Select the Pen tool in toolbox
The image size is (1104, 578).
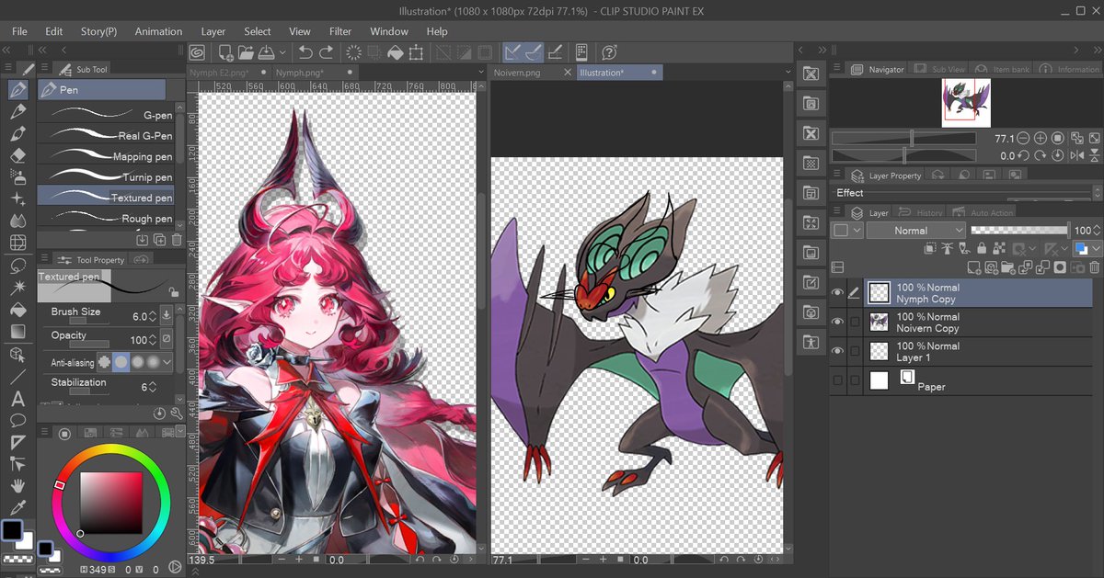tap(17, 90)
